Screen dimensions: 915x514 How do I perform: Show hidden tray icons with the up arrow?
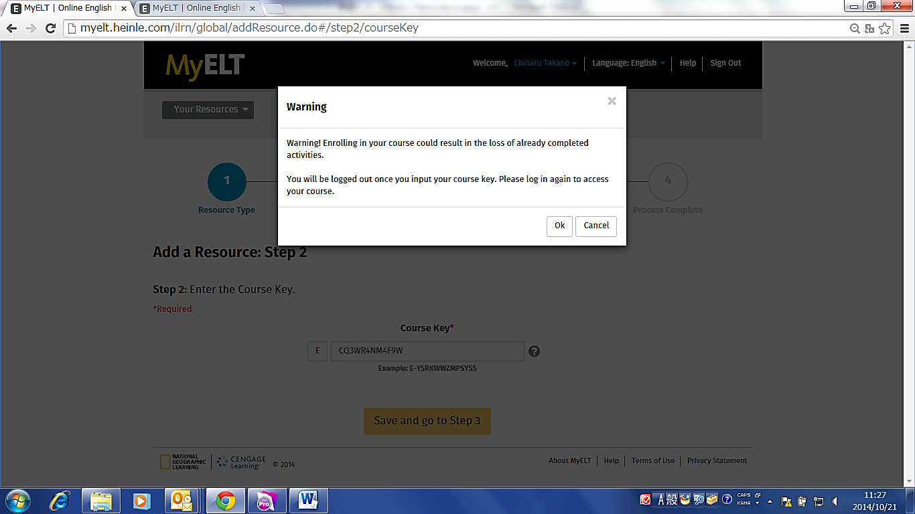tap(770, 501)
